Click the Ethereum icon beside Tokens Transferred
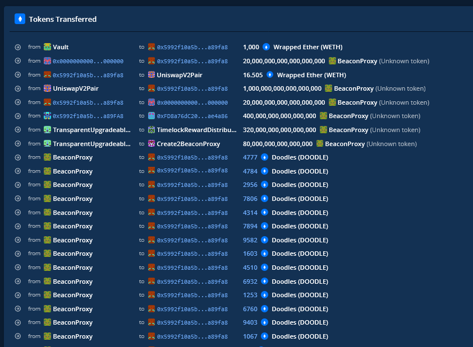Screen dimensions: 473x347 click(x=20, y=19)
